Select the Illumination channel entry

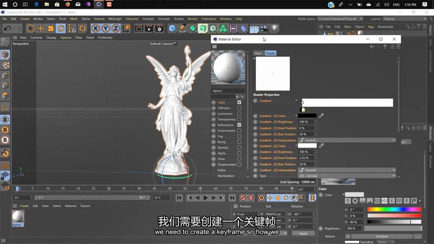[225, 176]
